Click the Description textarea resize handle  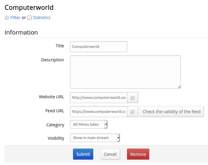point(179,87)
